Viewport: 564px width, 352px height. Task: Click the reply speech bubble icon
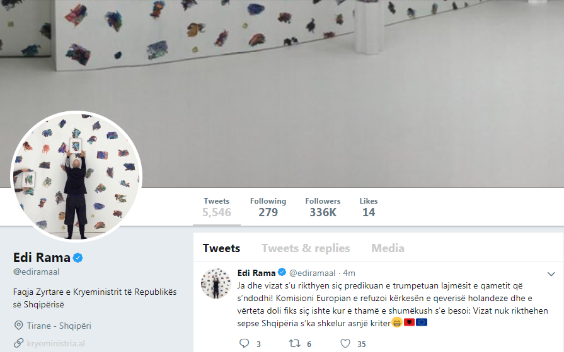pos(245,343)
